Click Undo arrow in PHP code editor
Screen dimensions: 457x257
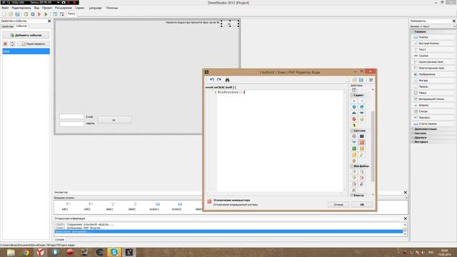point(212,80)
